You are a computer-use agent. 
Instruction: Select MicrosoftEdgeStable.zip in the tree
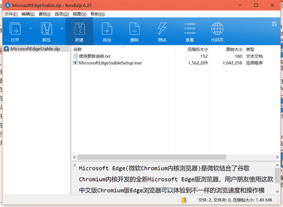(35, 49)
